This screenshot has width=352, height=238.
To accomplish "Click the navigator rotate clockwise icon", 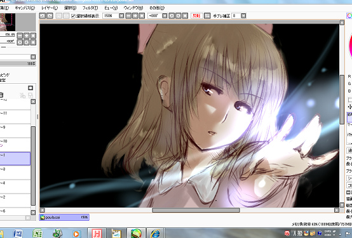I will pos(27,42).
